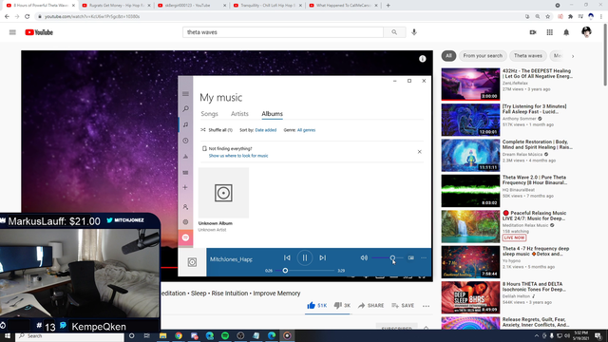The image size is (608, 342).
Task: Skip to next track in Groove
Action: click(x=323, y=257)
